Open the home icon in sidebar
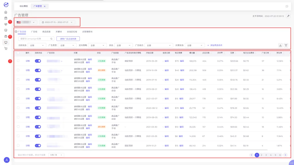Viewport: 294px width, 165px height. click(x=6, y=12)
